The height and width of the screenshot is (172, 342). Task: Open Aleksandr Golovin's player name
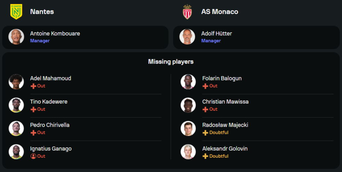(x=225, y=148)
